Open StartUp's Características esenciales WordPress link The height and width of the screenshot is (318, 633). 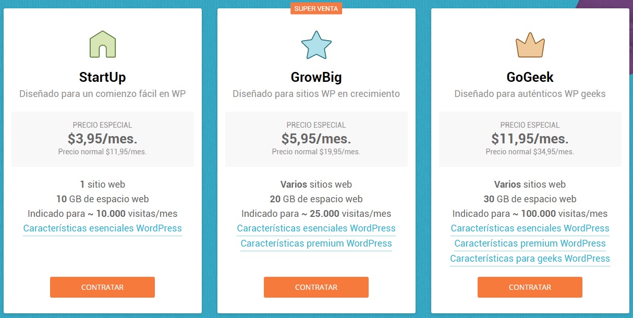102,228
